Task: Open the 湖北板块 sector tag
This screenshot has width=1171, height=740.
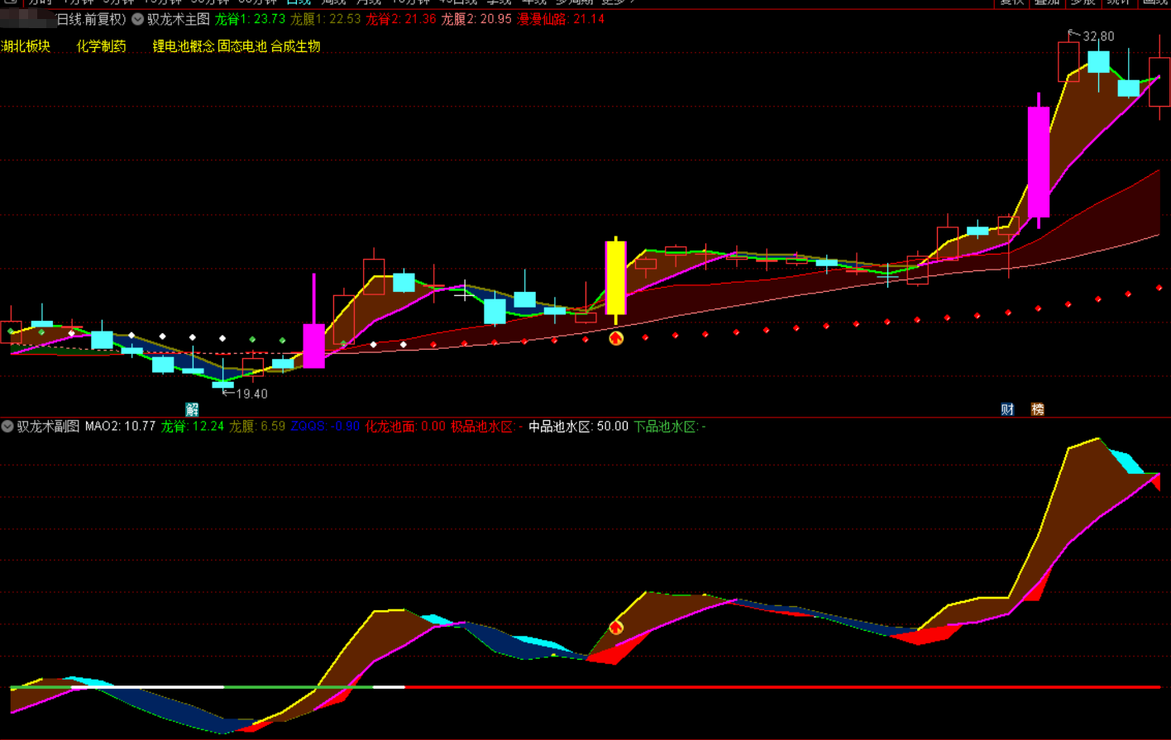Action: (26, 46)
